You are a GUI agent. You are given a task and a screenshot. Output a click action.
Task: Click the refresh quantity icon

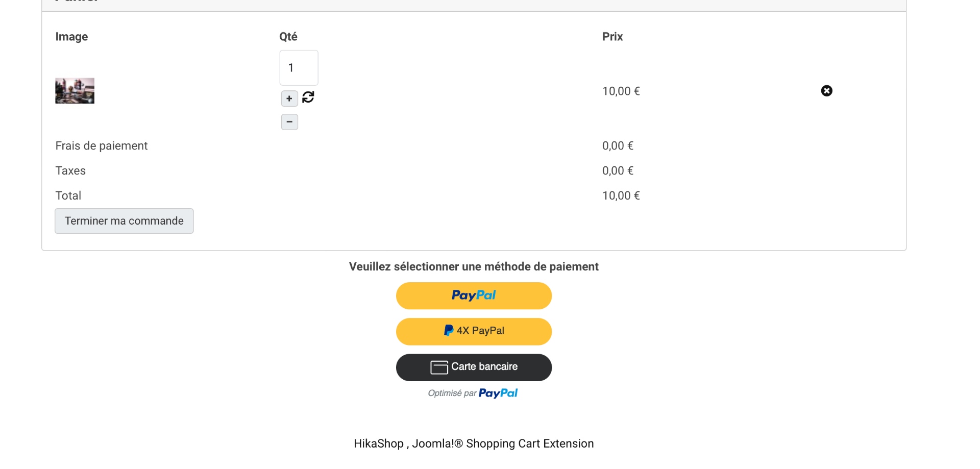pyautogui.click(x=308, y=97)
